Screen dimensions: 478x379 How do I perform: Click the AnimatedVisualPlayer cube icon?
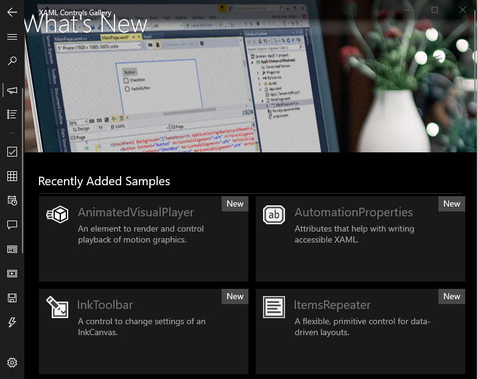point(57,214)
